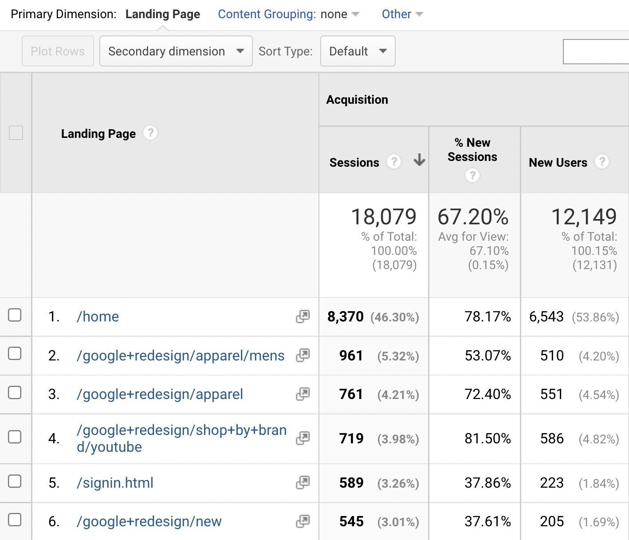Click the 589 sessions cell

[x=351, y=483]
